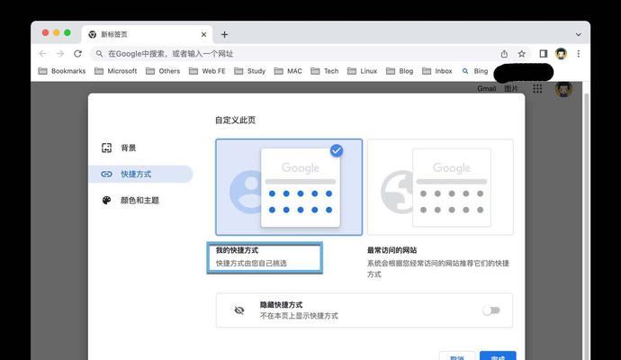Open the Google apps grid icon
Viewport: 621px width, 360px height.
click(537, 89)
